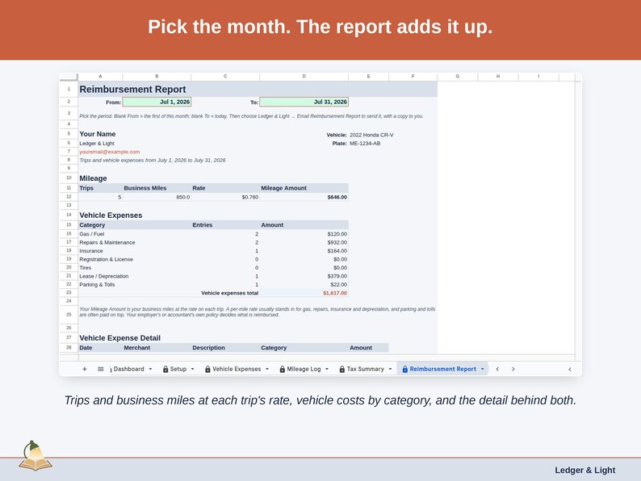Open the all sheets list icon
Screen dimensions: 641x481
coord(101,369)
